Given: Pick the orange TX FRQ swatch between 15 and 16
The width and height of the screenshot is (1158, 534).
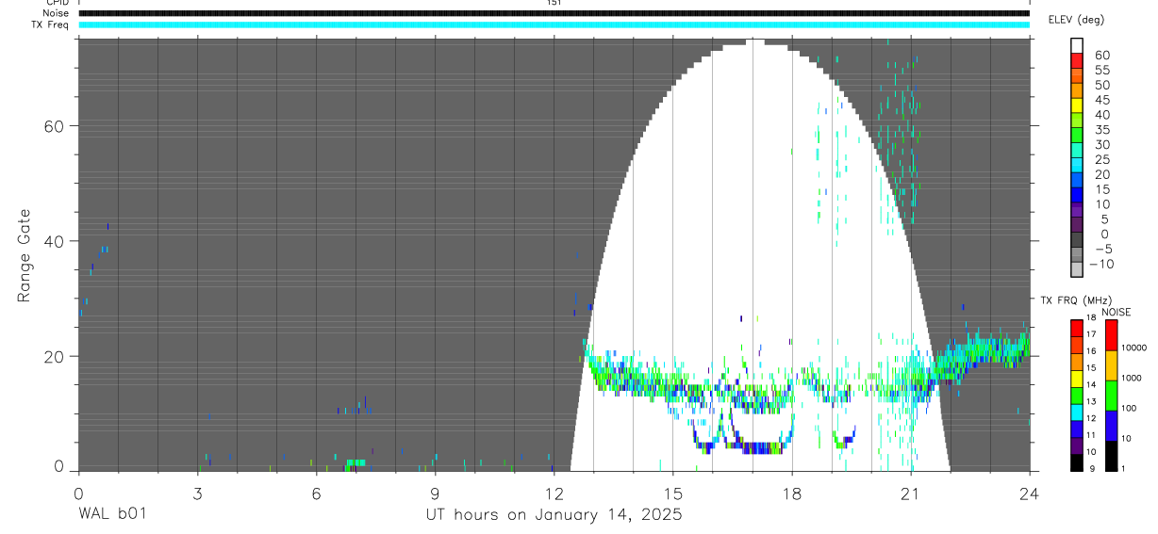Looking at the screenshot, I should point(1076,362).
